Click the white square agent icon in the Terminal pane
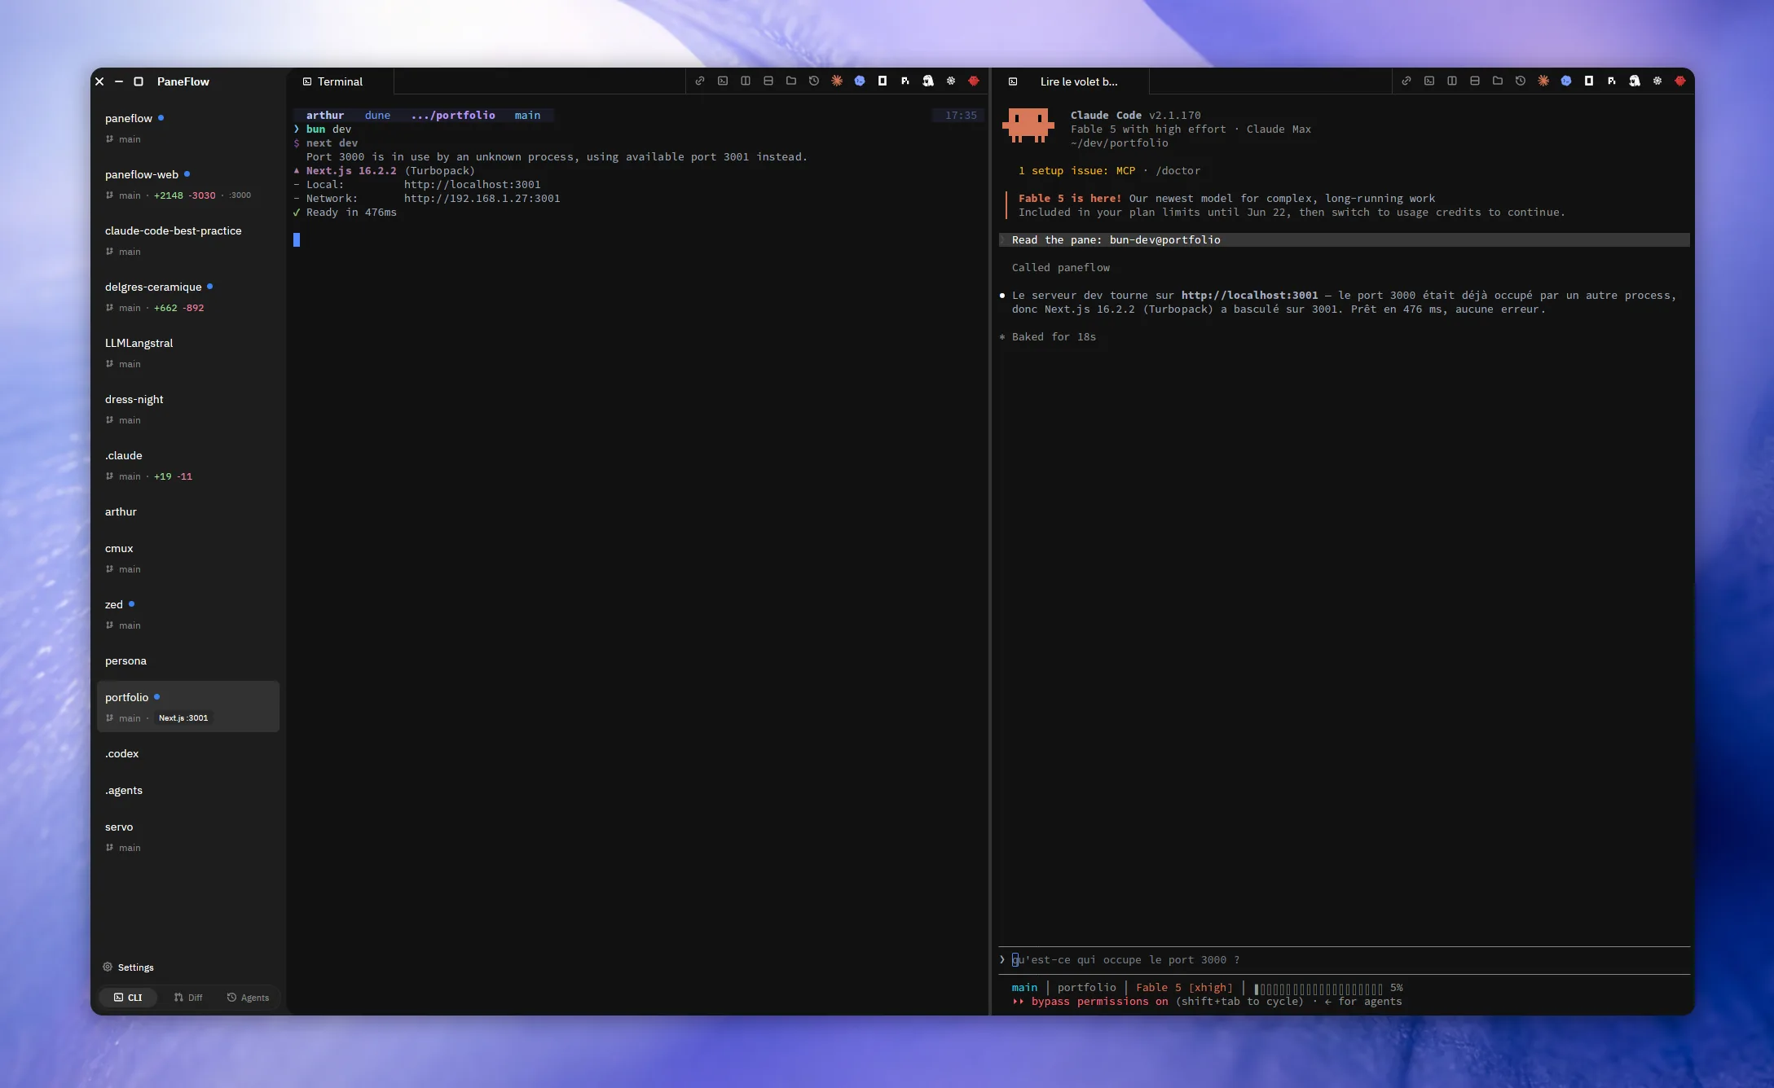 pos(882,81)
